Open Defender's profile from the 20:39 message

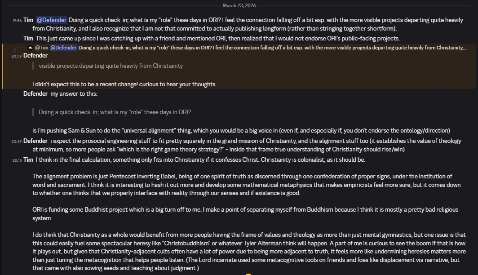pyautogui.click(x=35, y=55)
